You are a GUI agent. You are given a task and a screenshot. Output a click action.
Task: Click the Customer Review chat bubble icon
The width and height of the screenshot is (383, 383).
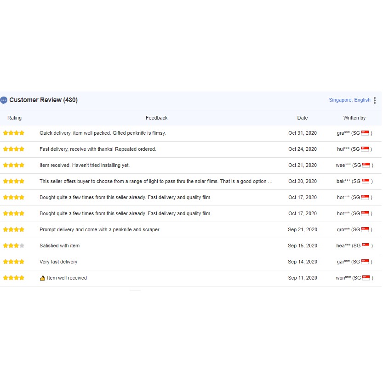4,100
